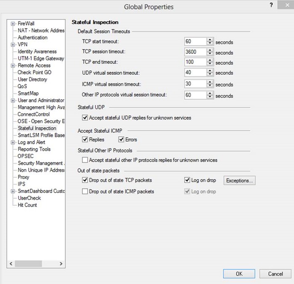The image size is (294, 284).
Task: Increase TCP start timeout with up arrow
Action: (210, 39)
